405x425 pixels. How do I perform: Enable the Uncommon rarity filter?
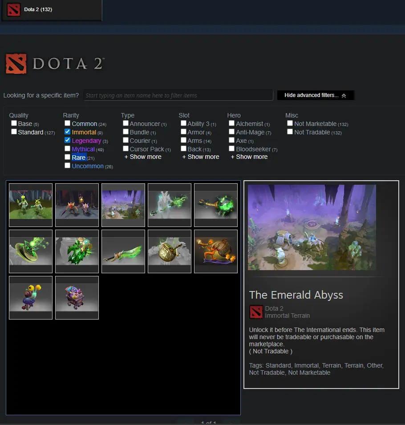coord(68,166)
